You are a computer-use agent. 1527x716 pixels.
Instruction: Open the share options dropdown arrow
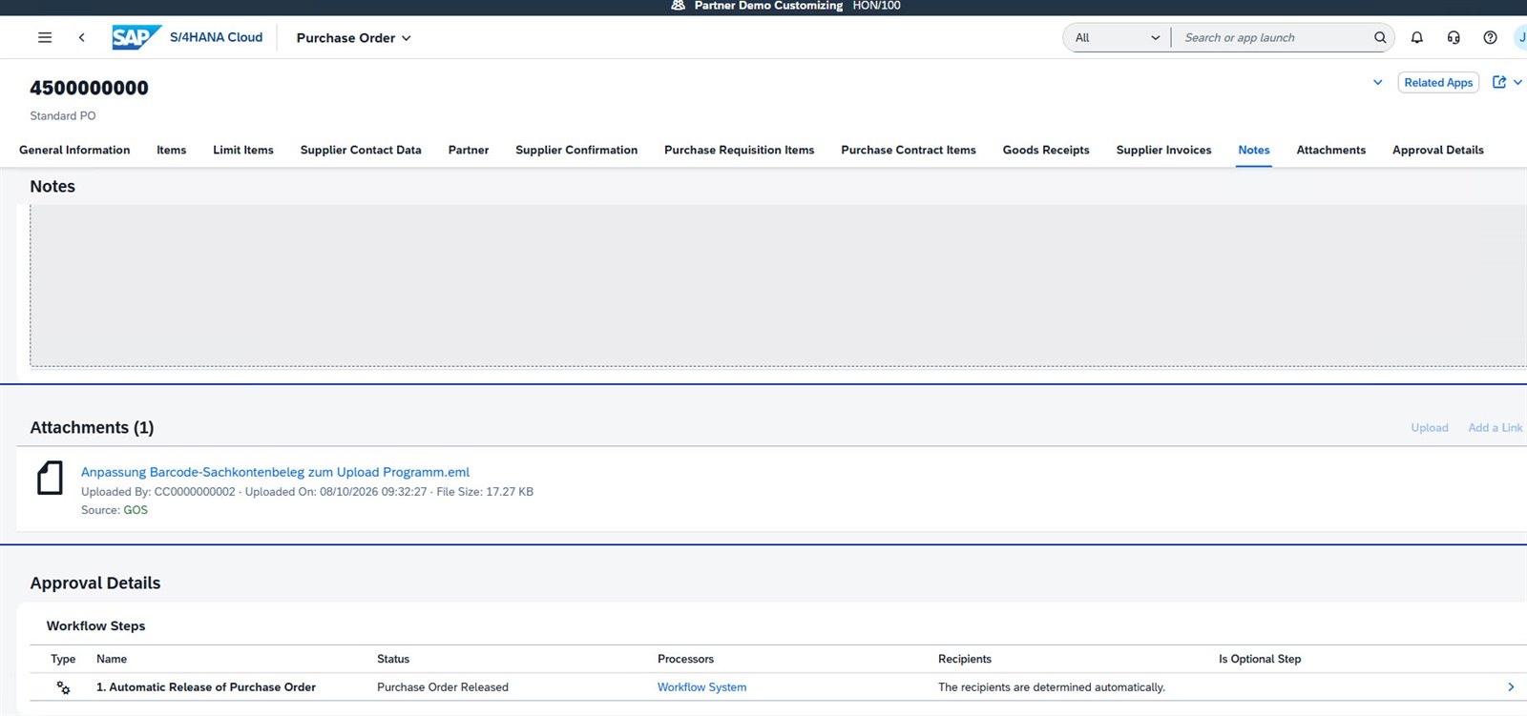tap(1517, 83)
